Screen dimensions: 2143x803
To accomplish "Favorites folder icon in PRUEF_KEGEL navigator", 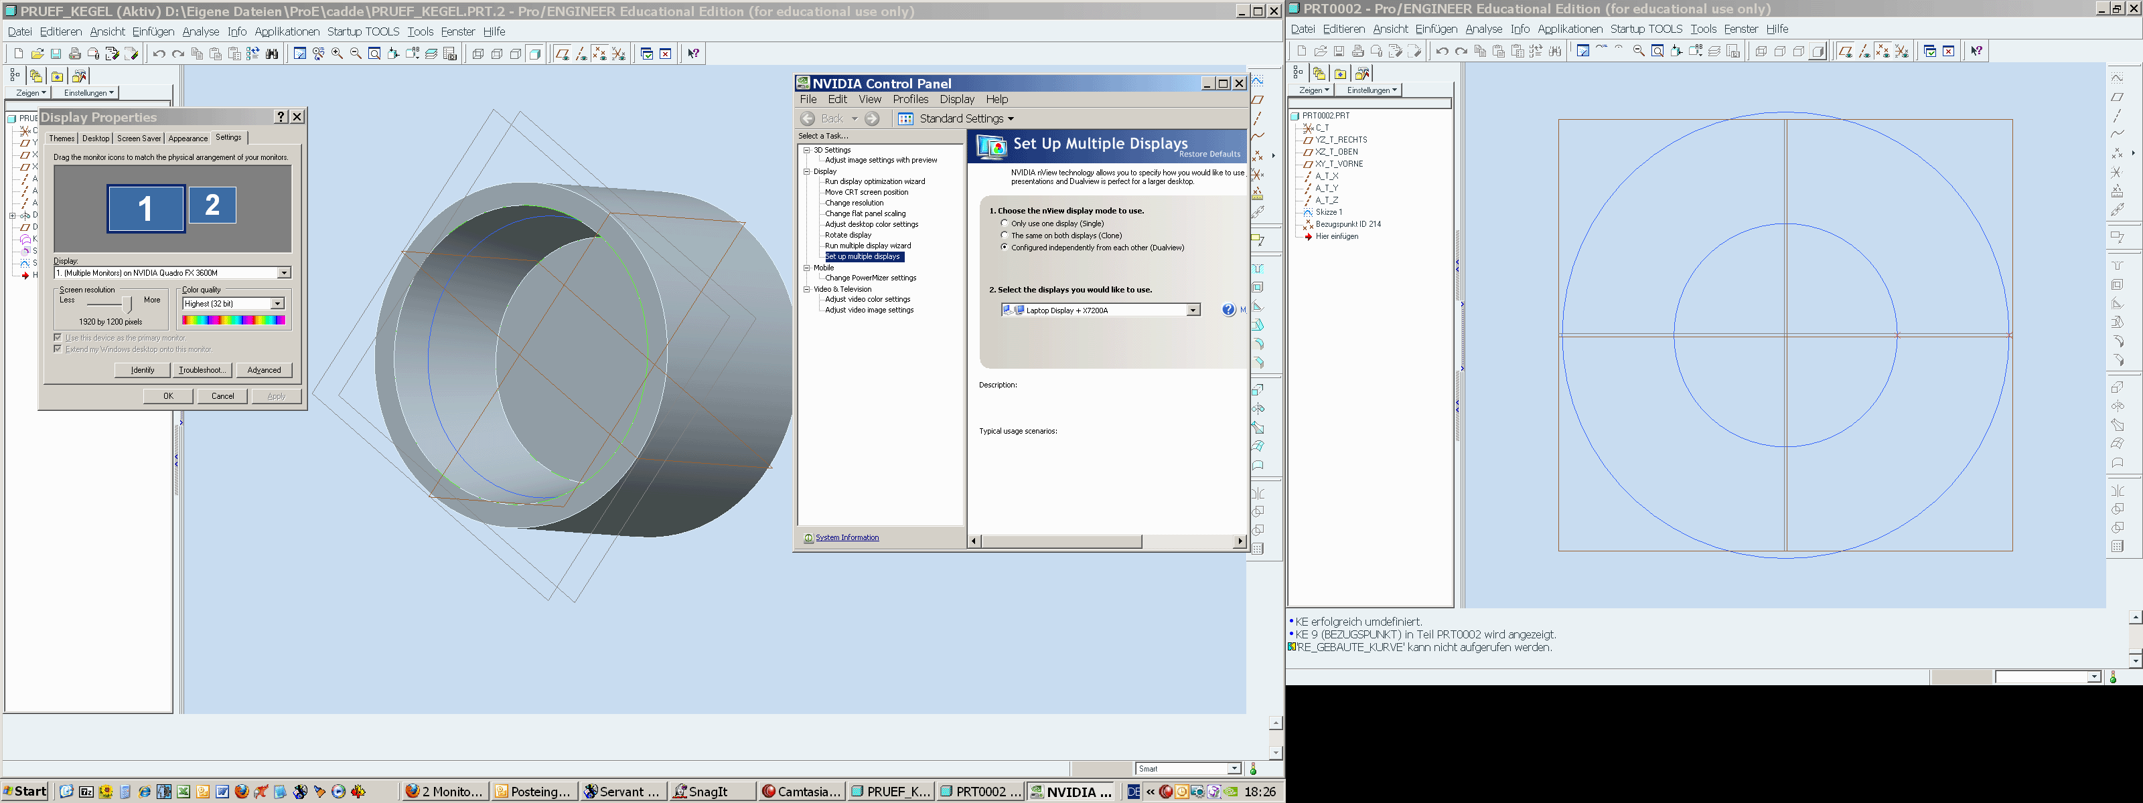I will (56, 76).
